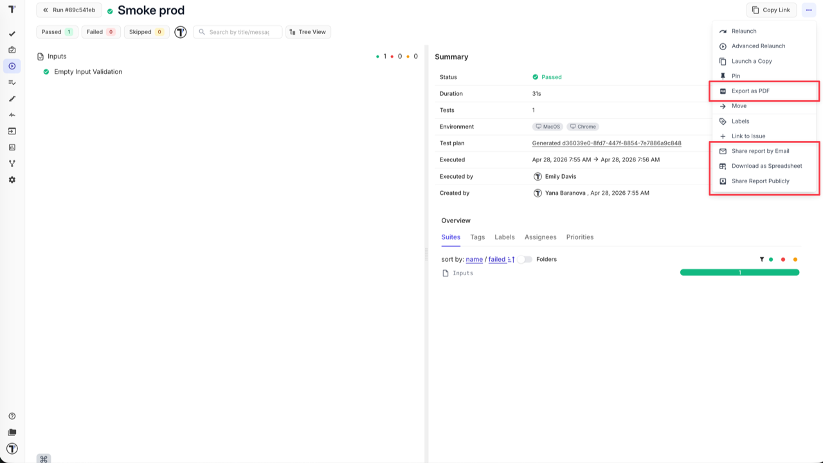Screen dimensions: 823x463
Task: Open the clipboard-check sidebar icon
Action: [x=12, y=50]
